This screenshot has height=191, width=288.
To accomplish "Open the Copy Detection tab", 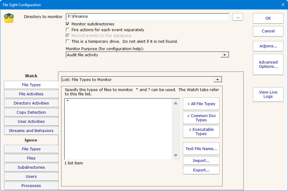I will click(x=31, y=112).
